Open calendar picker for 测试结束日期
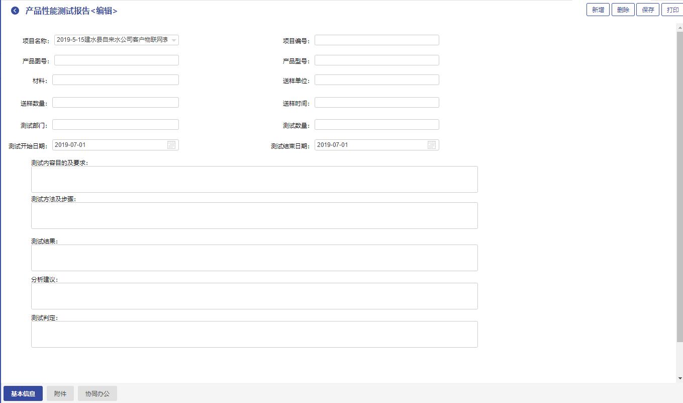 432,145
